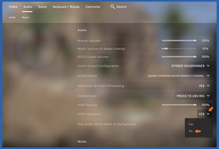Jump to the Audio subsection link
The width and height of the screenshot is (219, 149).
point(12,17)
